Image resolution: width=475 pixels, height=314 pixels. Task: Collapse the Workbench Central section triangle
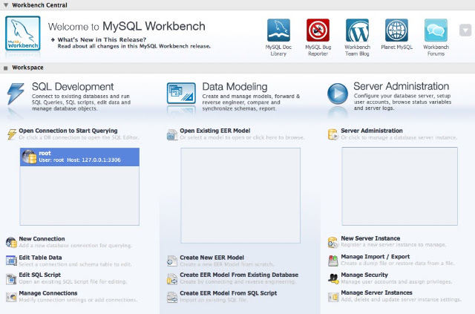point(6,5)
